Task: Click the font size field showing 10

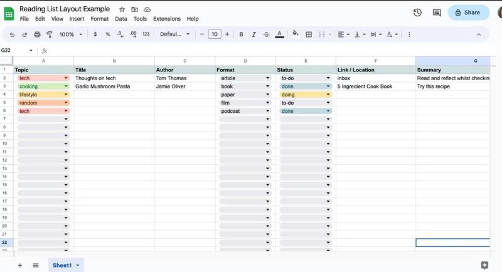Action: 215,34
